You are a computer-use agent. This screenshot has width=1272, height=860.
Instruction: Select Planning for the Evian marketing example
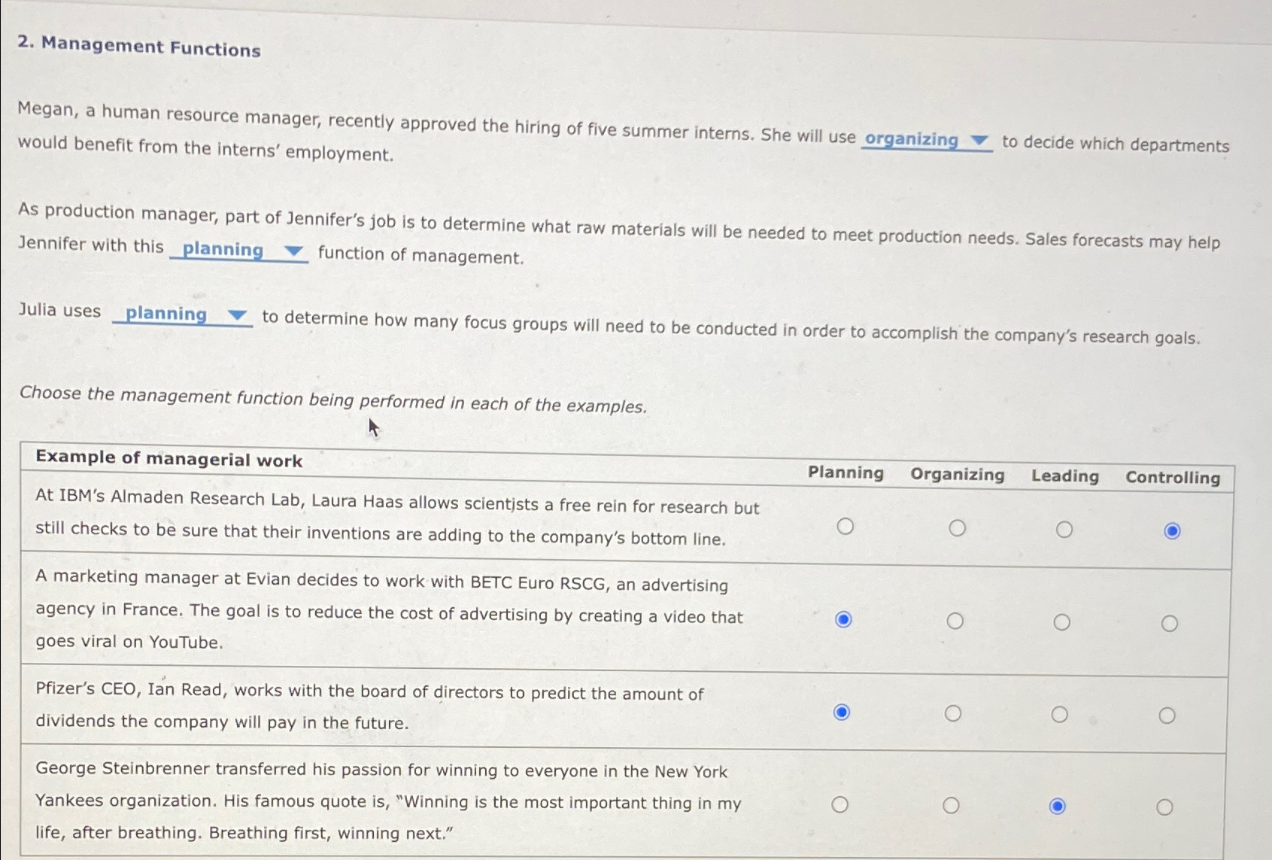coord(843,619)
